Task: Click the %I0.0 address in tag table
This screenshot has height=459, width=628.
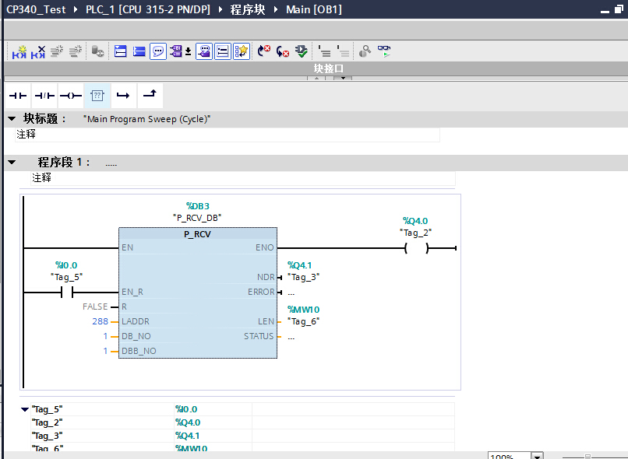Action: (x=186, y=409)
